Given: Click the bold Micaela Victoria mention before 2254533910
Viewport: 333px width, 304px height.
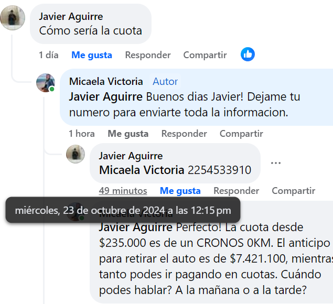Looking at the screenshot, I should click(142, 170).
